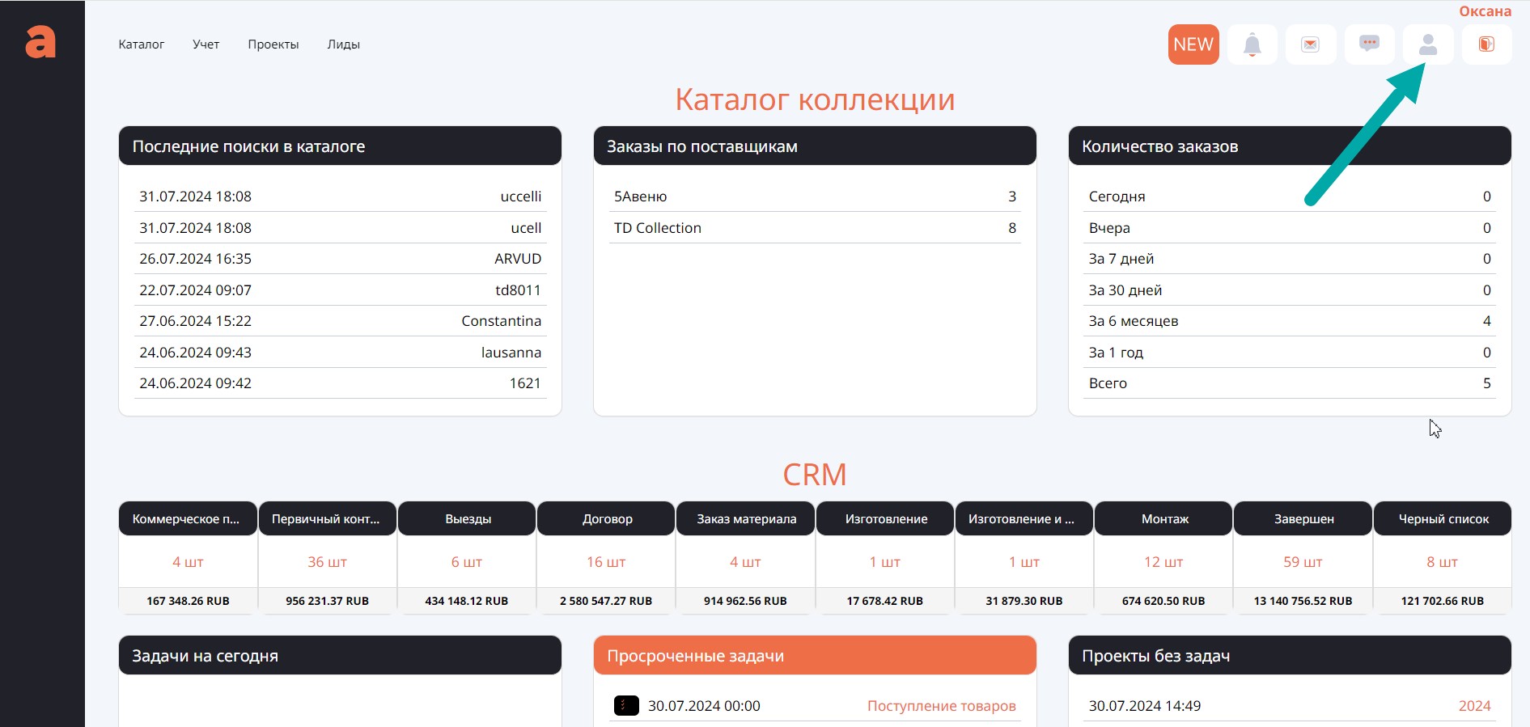Viewport: 1530px width, 727px height.
Task: Click the orange 'a' logo in sidebar
Action: (40, 42)
